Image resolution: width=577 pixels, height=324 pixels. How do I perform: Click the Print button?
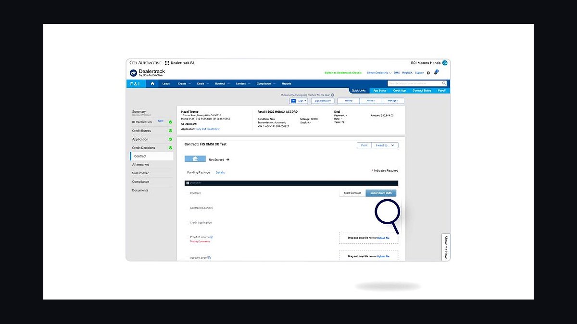click(x=364, y=145)
